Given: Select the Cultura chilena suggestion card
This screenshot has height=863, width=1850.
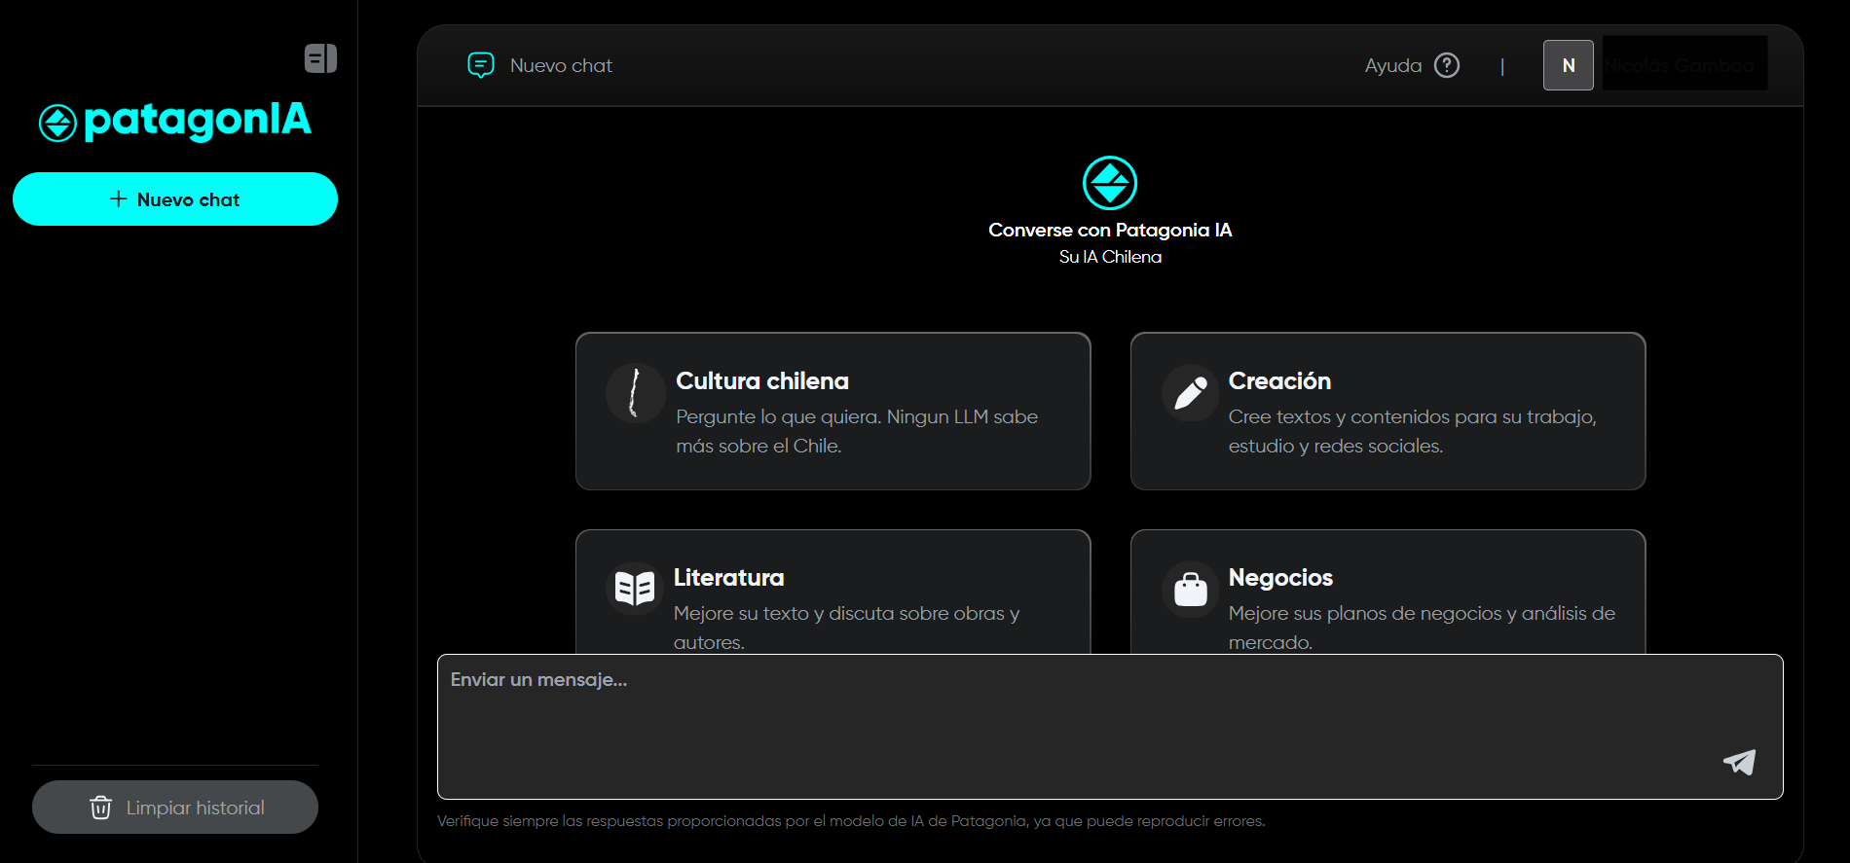Looking at the screenshot, I should click(x=832, y=412).
